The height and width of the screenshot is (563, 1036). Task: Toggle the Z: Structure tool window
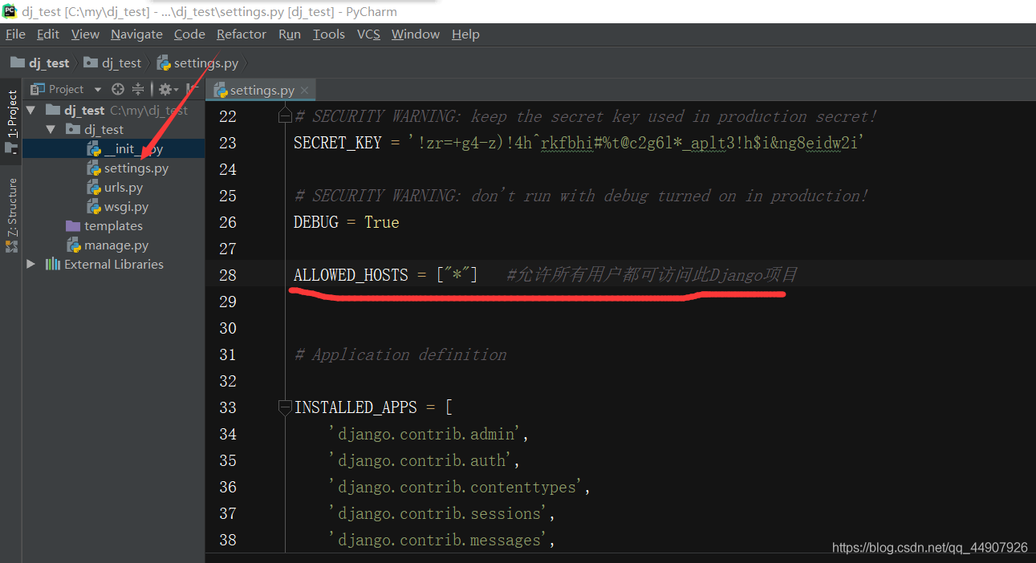[x=11, y=215]
